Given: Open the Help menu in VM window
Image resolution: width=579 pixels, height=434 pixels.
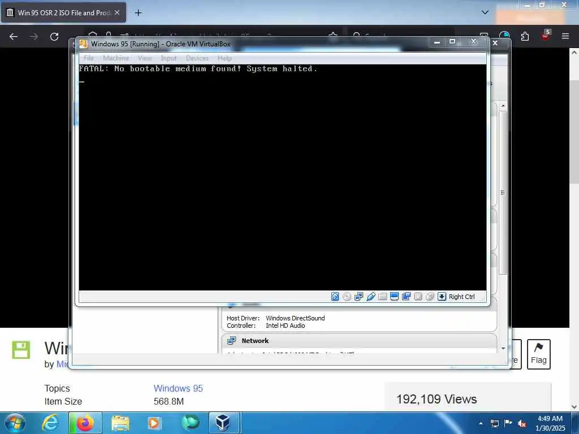Looking at the screenshot, I should click(x=224, y=58).
